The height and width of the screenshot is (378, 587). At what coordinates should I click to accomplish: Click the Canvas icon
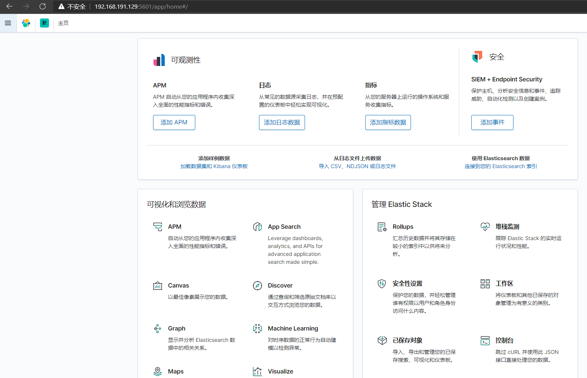(x=158, y=286)
